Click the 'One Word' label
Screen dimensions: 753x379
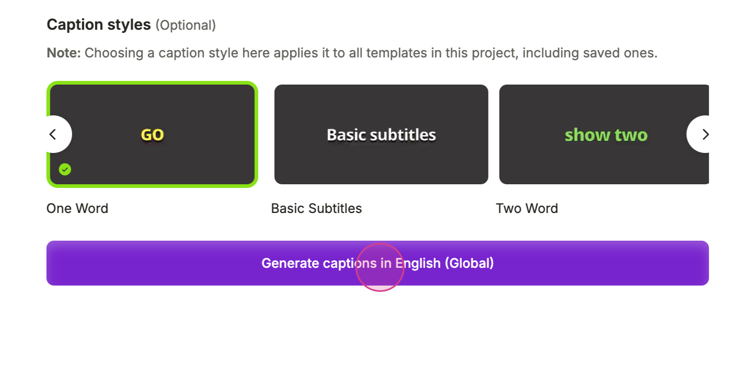click(x=77, y=208)
